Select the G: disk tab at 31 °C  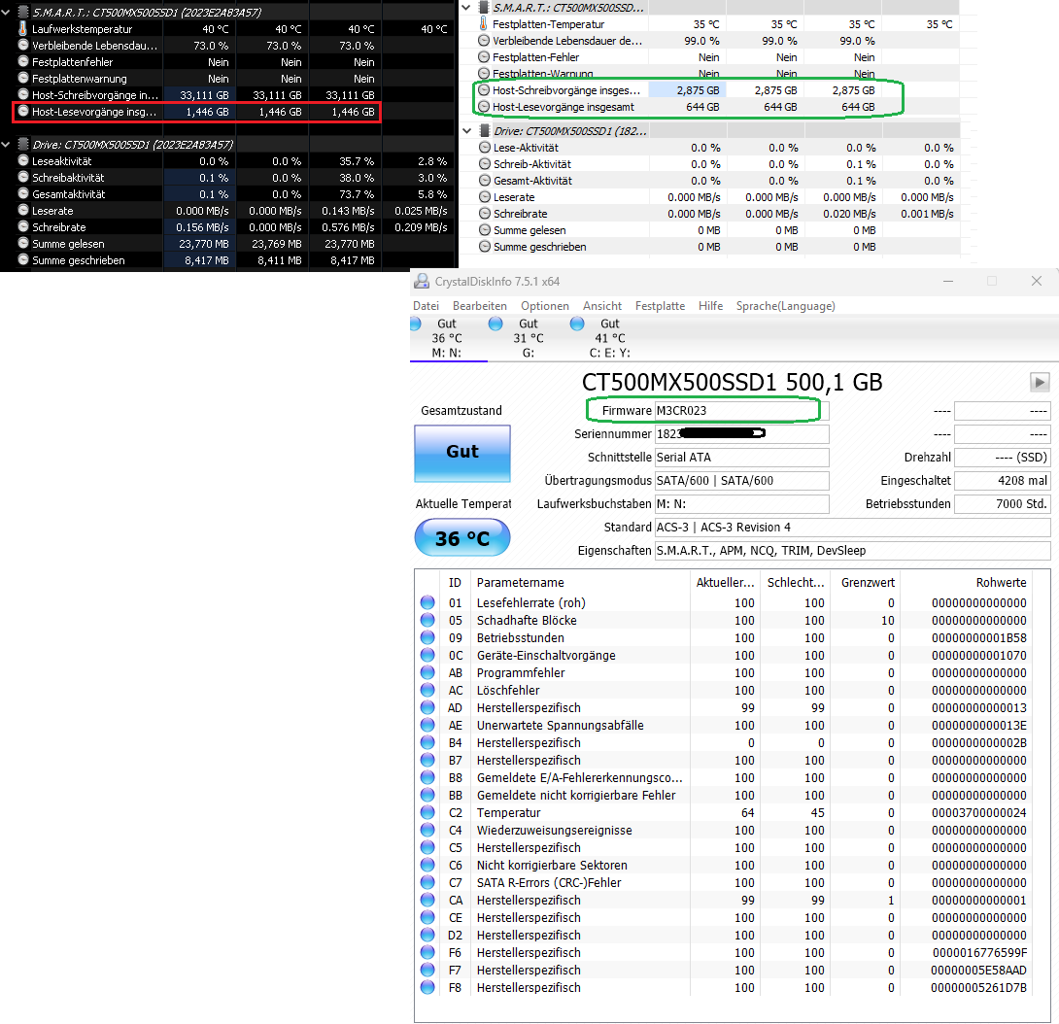click(529, 338)
